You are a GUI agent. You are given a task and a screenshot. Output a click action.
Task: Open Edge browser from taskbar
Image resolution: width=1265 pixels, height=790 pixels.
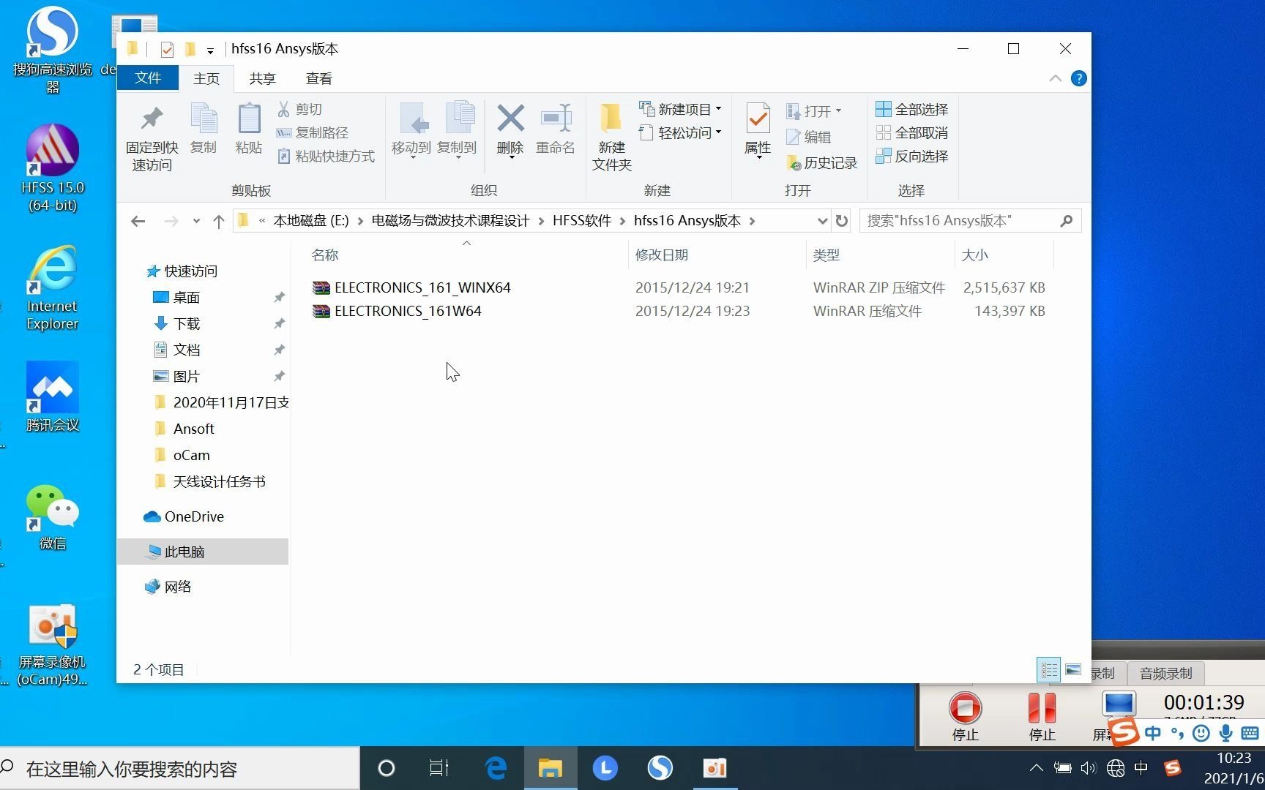pos(496,768)
